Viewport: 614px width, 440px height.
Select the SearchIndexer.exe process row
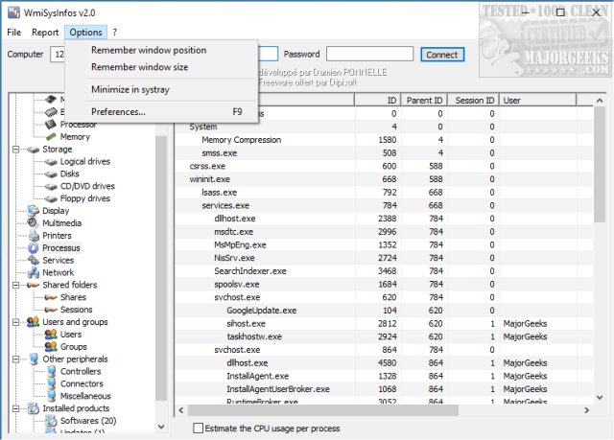click(x=383, y=271)
